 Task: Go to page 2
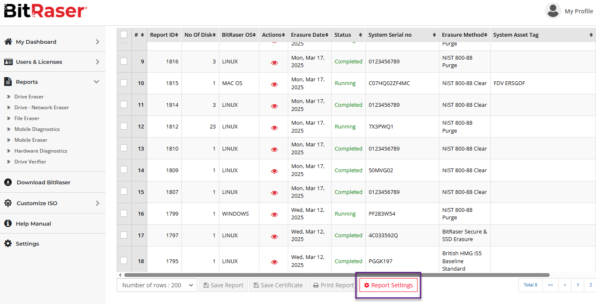pyautogui.click(x=591, y=285)
